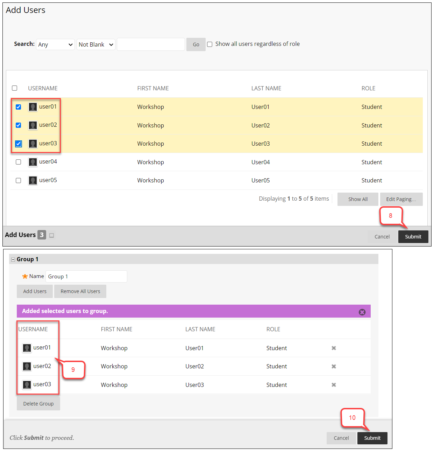Collapse the Group 1 section
The height and width of the screenshot is (451, 434).
(13, 259)
